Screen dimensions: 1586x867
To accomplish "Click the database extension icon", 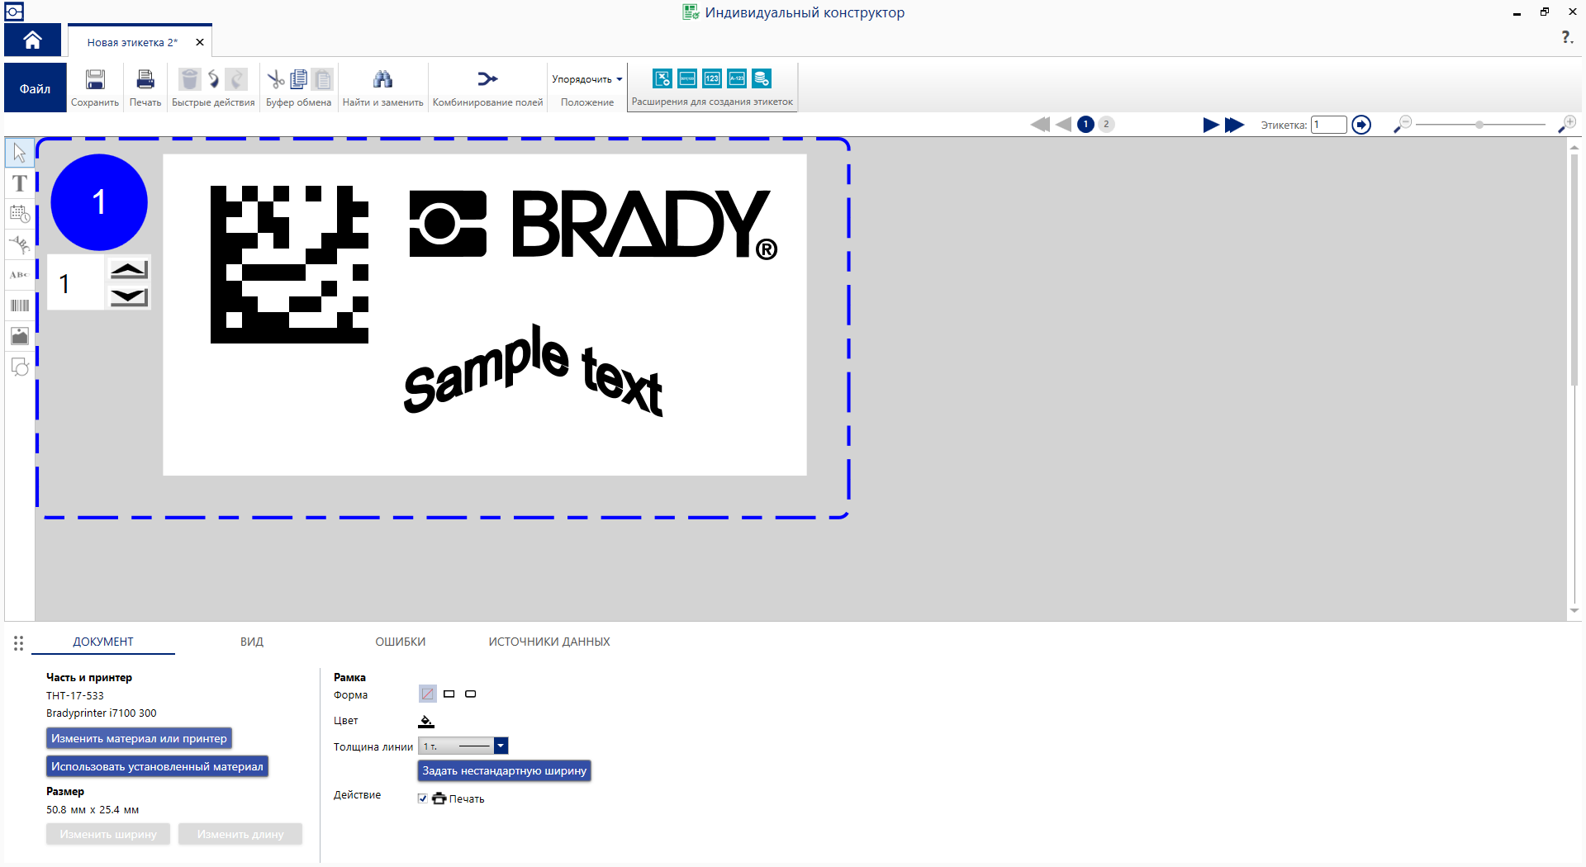I will point(761,78).
